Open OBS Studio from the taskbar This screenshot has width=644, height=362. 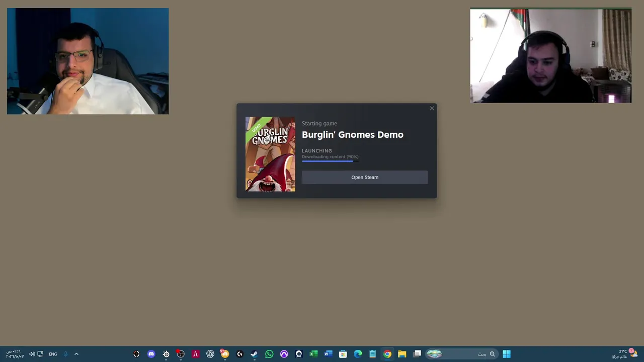click(181, 354)
